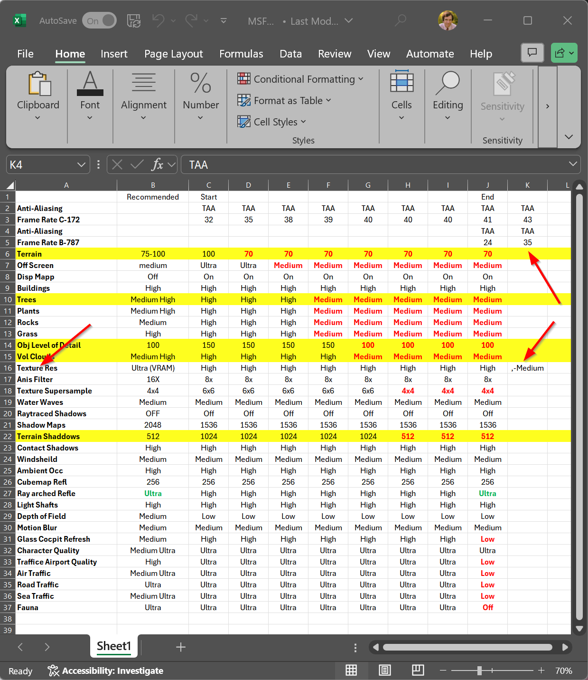Expand the formula bar chevron
The height and width of the screenshot is (680, 588).
pos(573,164)
